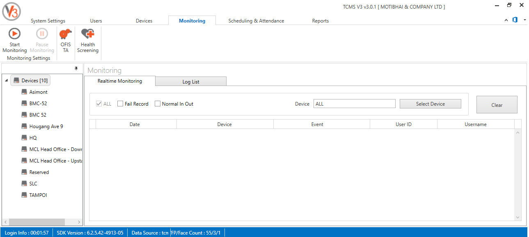Image resolution: width=529 pixels, height=237 pixels.
Task: Select the BMC 52 device
Action: (38, 115)
